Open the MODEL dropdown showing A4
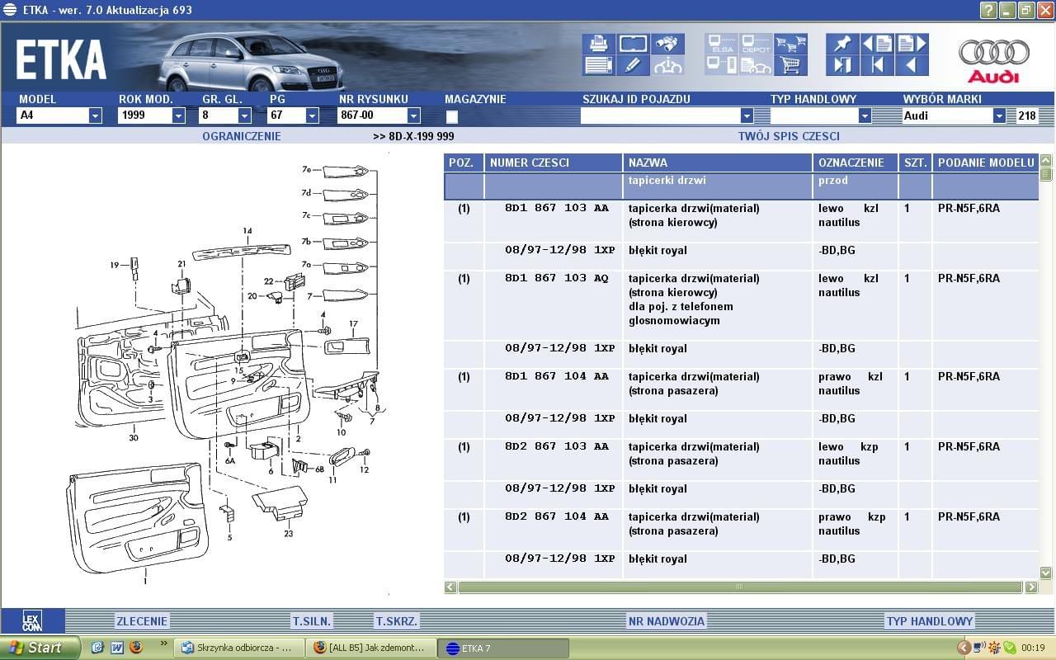Image resolution: width=1056 pixels, height=660 pixels. (x=95, y=115)
